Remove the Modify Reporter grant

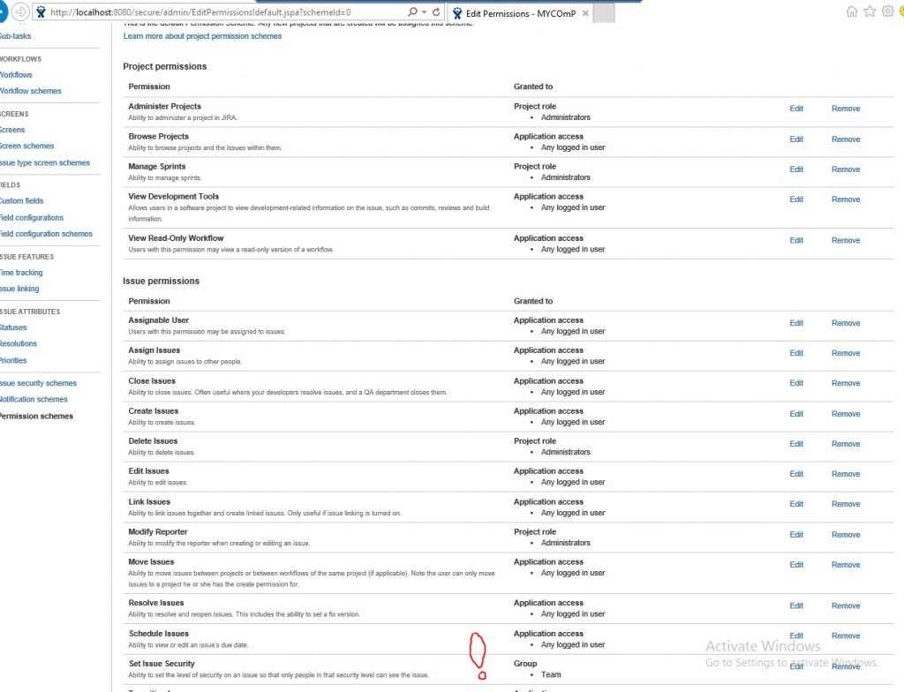pyautogui.click(x=846, y=535)
